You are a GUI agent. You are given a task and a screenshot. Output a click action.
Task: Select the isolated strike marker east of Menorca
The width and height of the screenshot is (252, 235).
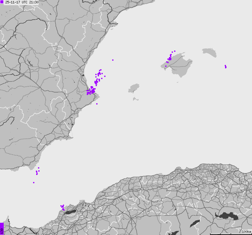tap(226, 66)
